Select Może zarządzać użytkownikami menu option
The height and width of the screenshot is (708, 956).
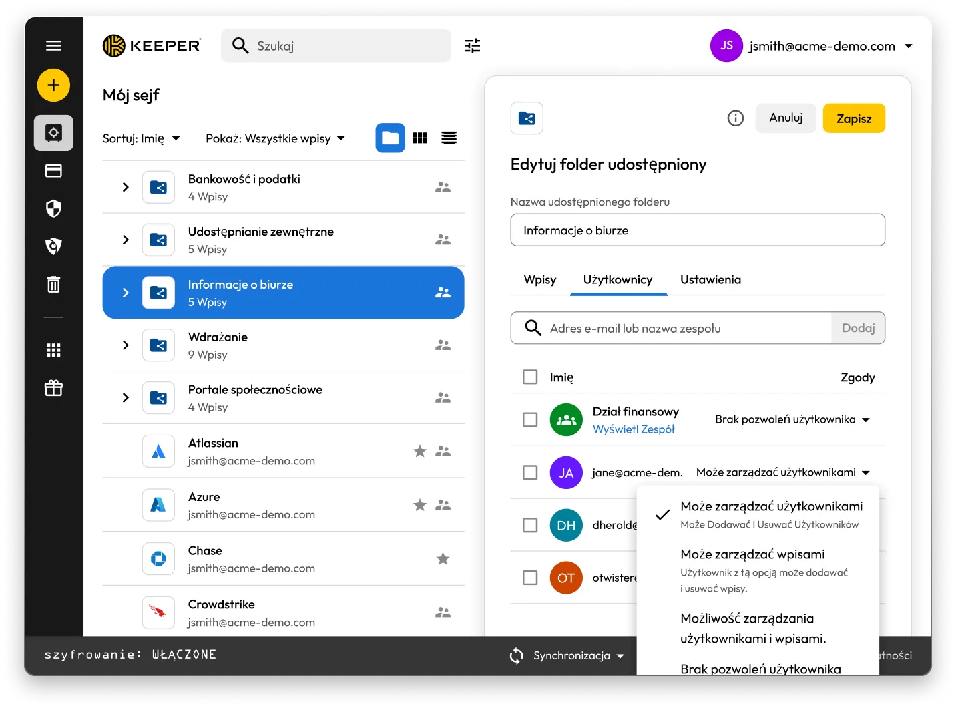(758, 514)
